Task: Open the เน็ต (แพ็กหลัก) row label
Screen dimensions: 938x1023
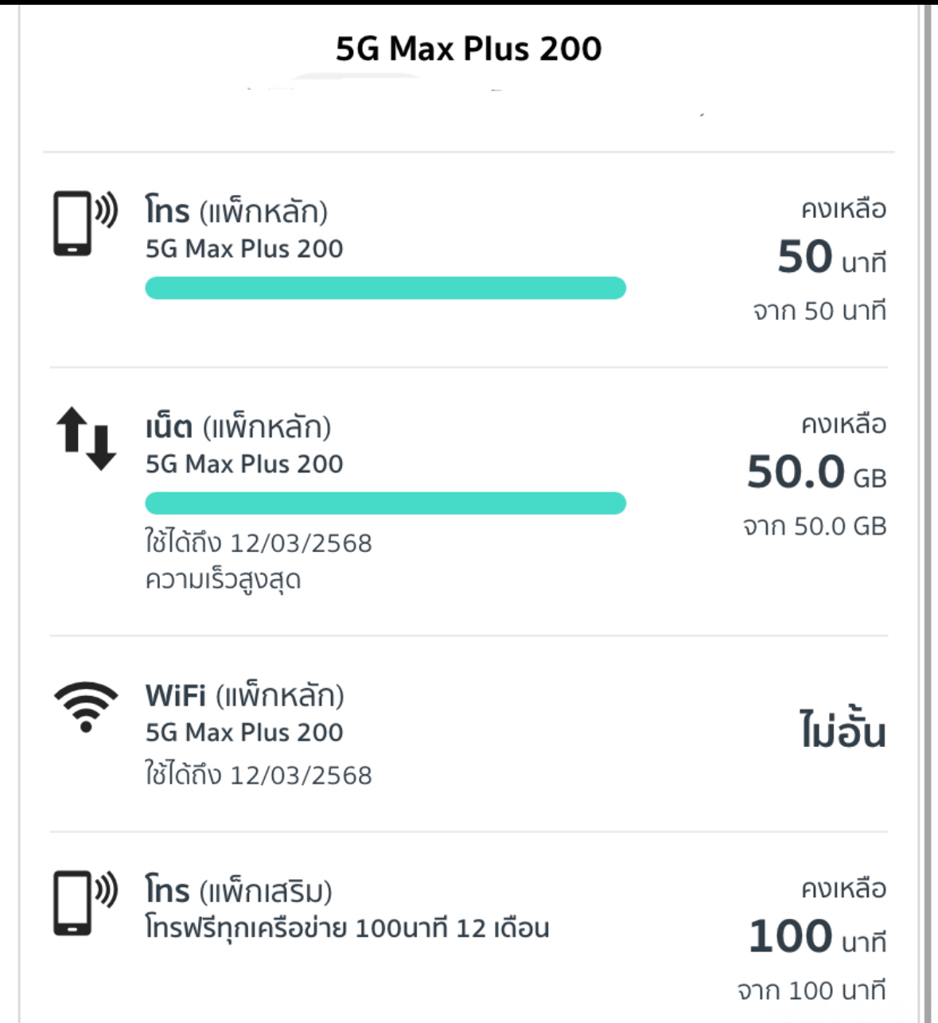Action: coord(238,427)
